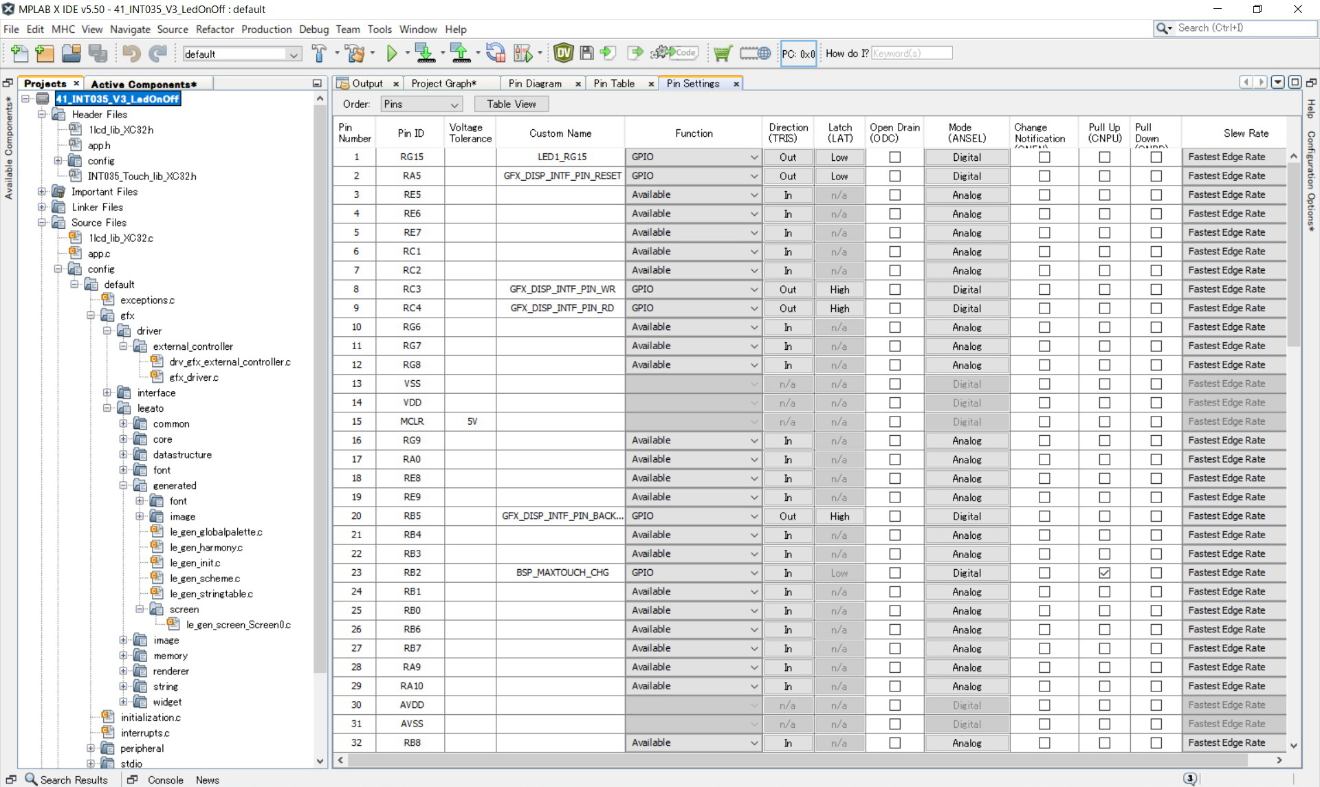Collapse the legato folder in tree
Image resolution: width=1320 pixels, height=787 pixels.
(x=107, y=408)
